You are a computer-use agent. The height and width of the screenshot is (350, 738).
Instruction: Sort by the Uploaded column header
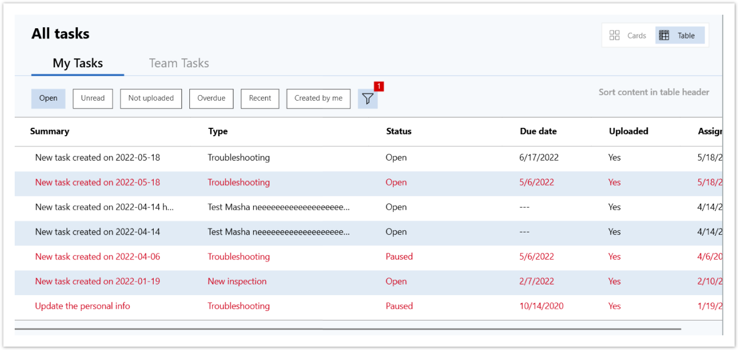coord(628,131)
